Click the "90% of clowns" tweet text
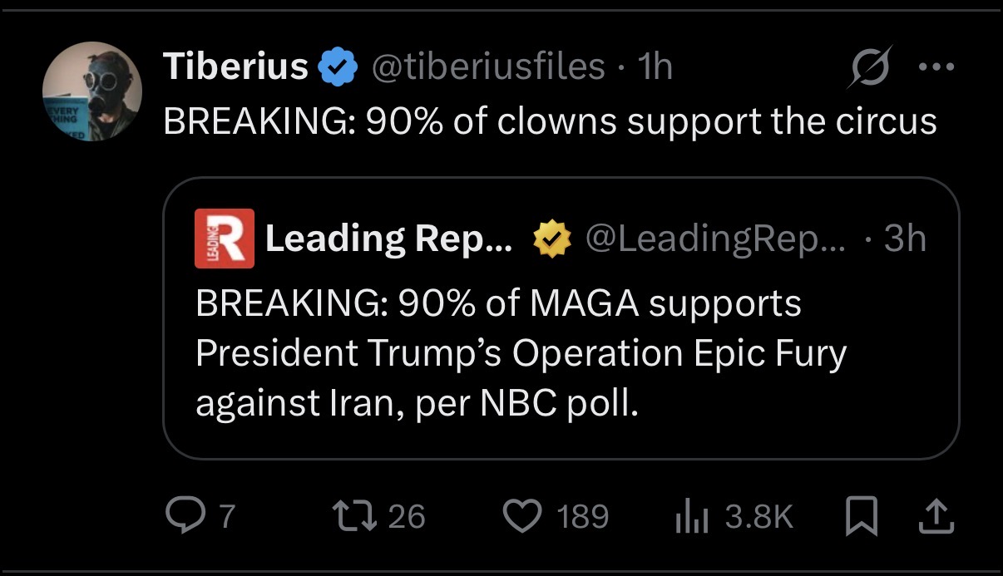This screenshot has width=1003, height=576. click(550, 121)
